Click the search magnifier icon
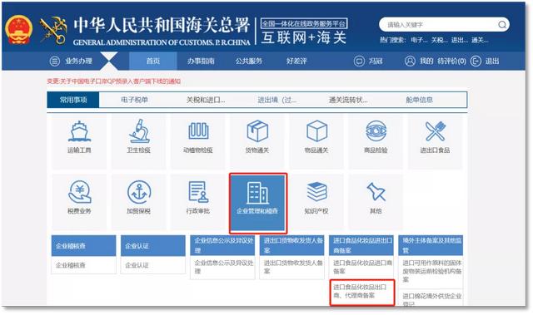533x315 pixels. tap(501, 25)
